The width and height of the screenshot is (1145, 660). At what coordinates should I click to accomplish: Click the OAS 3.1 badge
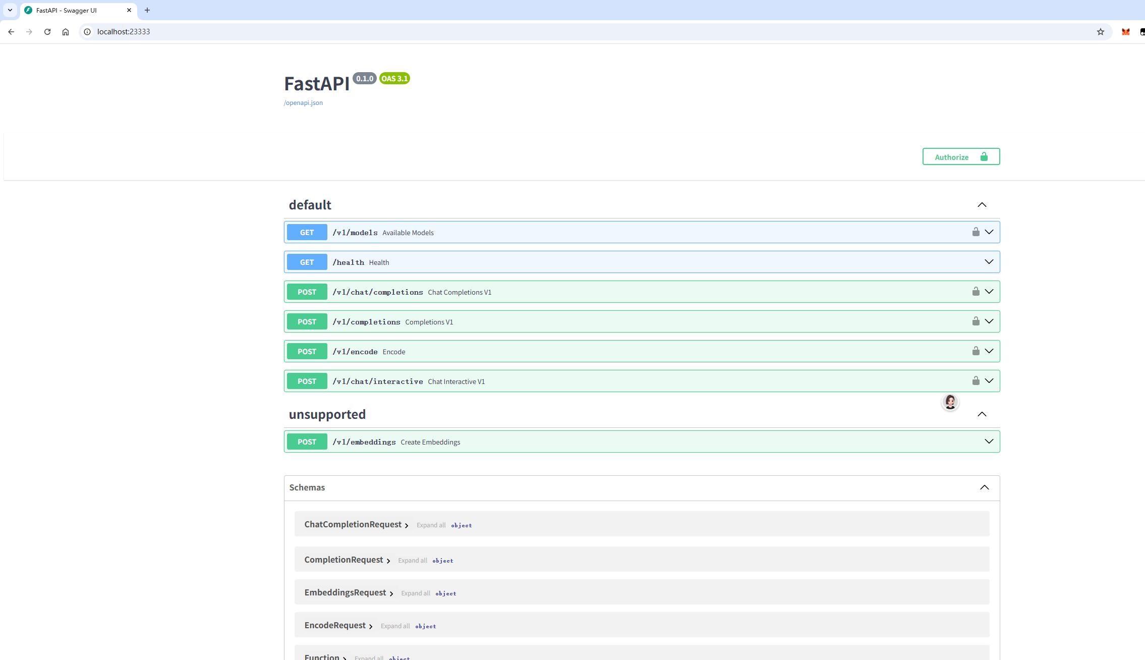pyautogui.click(x=394, y=79)
